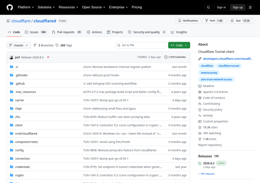Switch to the Insights tab
This screenshot has width=260, height=183.
(179, 32)
